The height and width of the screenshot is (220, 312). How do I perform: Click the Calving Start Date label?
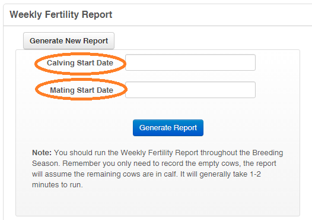coord(80,63)
